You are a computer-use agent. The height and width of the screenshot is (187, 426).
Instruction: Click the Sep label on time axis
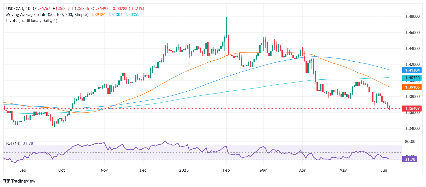pos(23,170)
